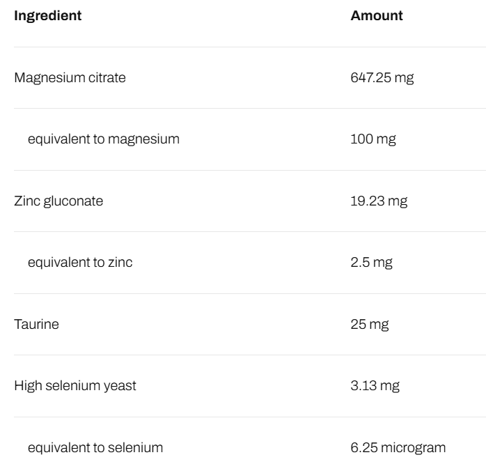Select the High selenium yeast ingredient name

(x=75, y=386)
